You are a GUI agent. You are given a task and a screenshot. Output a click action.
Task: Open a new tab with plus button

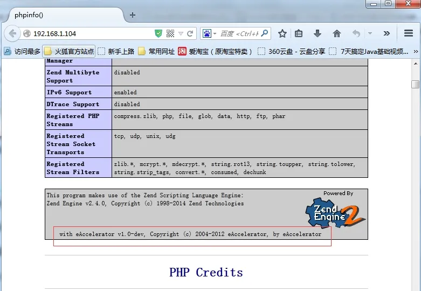point(133,15)
